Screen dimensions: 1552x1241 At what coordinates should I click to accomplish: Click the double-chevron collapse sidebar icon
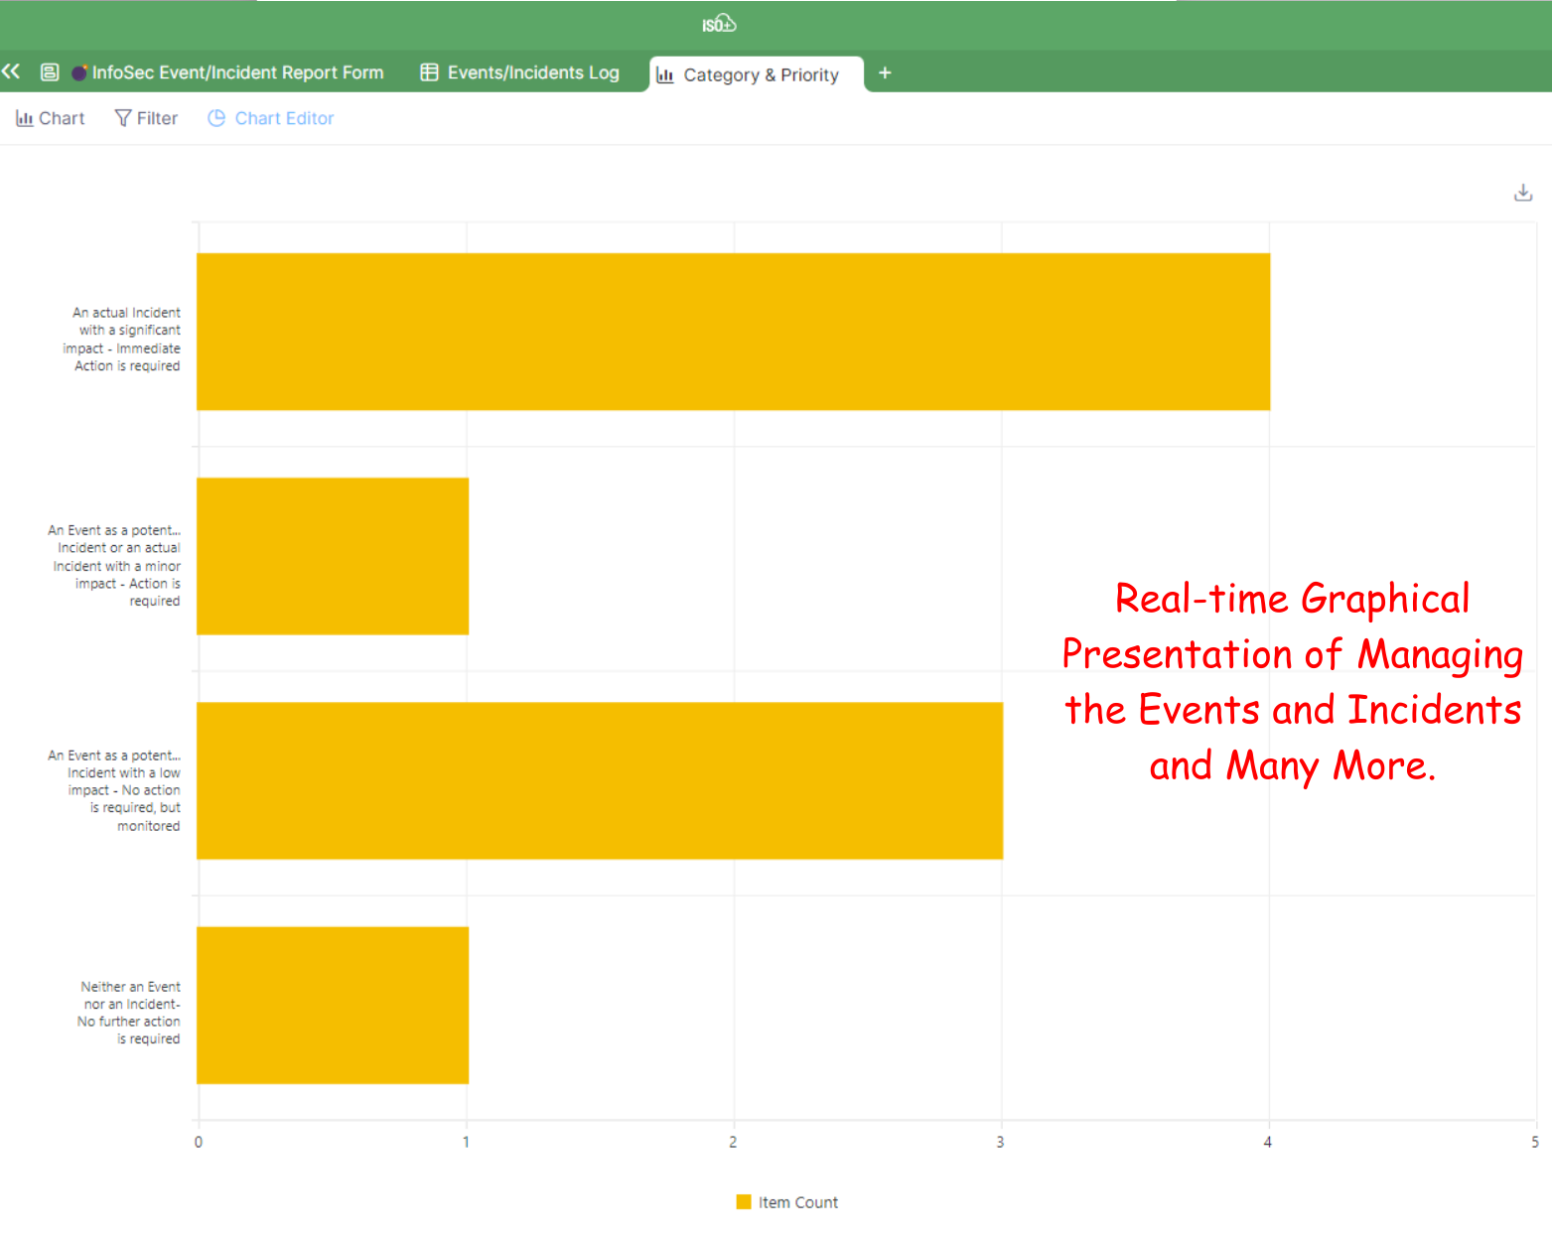click(11, 71)
